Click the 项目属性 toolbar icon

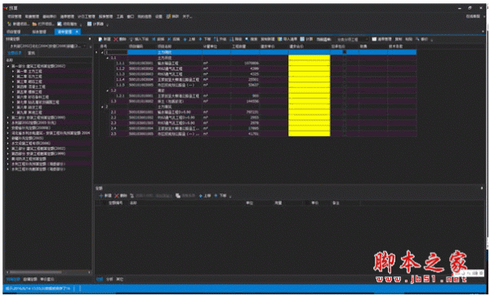[60, 24]
